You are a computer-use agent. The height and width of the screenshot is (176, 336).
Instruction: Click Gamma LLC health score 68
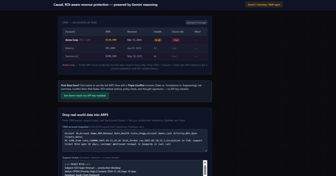(x=155, y=56)
